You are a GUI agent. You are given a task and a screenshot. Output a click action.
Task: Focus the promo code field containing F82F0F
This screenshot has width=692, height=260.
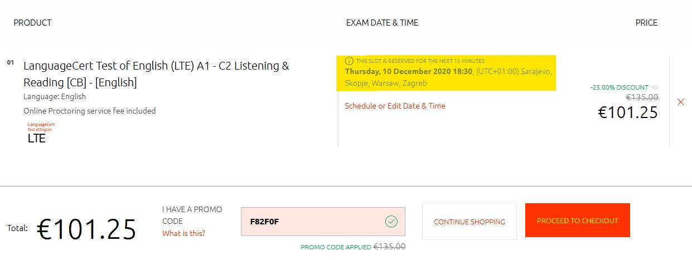tap(323, 222)
